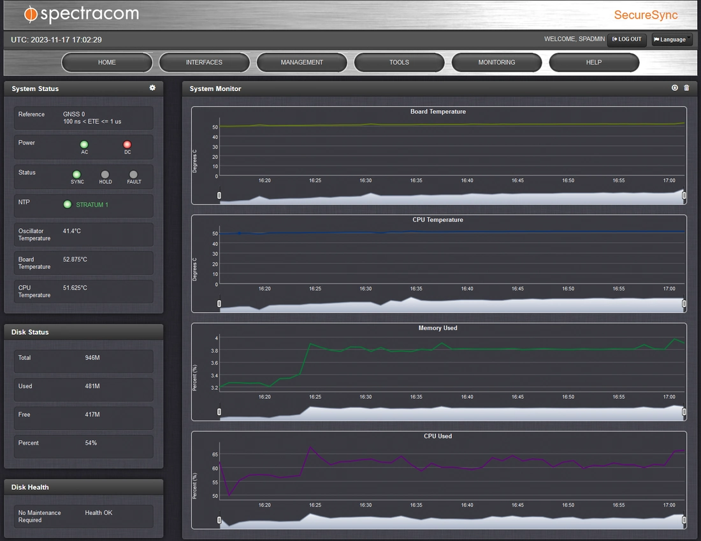Click the STRATUM 1 link

pos(92,205)
